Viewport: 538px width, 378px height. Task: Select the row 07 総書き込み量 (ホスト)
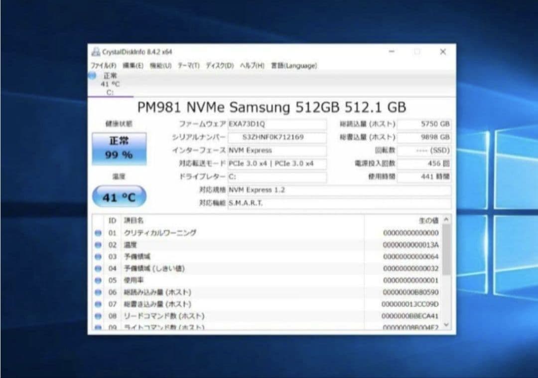pos(267,304)
